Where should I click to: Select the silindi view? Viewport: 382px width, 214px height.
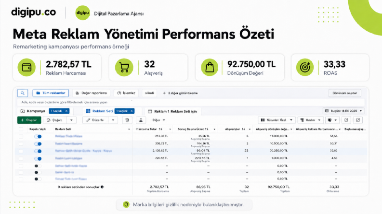click(x=149, y=93)
